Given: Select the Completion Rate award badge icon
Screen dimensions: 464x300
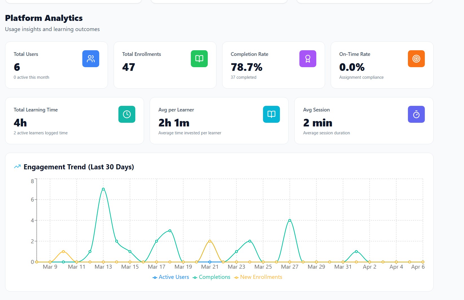Looking at the screenshot, I should [308, 58].
